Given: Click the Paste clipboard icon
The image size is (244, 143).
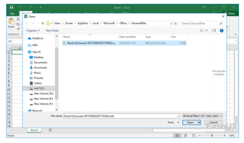Looking at the screenshot, I should tap(11, 22).
